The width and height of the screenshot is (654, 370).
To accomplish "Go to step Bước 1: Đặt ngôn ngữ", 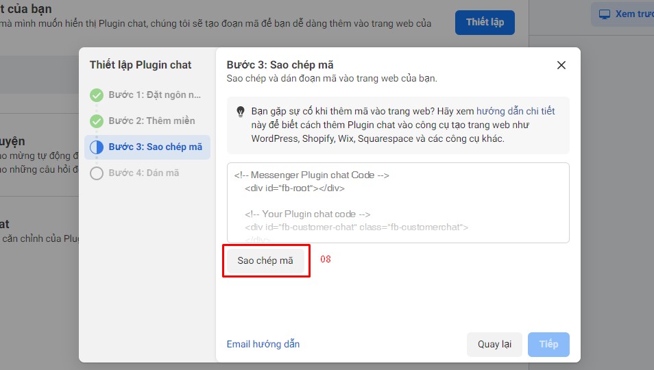I will coord(155,95).
